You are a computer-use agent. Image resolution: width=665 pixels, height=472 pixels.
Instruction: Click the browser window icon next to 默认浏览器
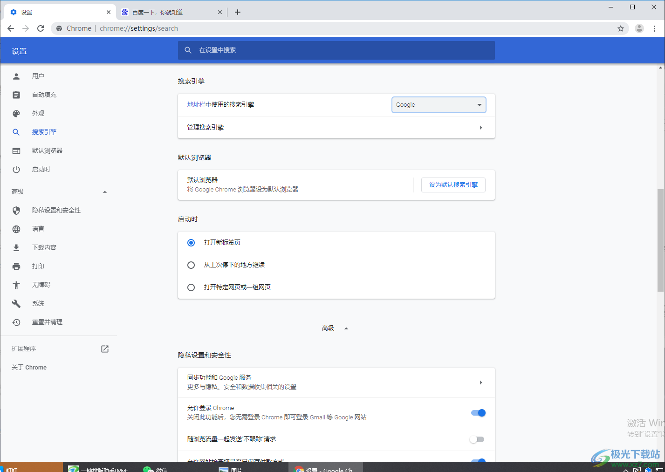point(16,150)
